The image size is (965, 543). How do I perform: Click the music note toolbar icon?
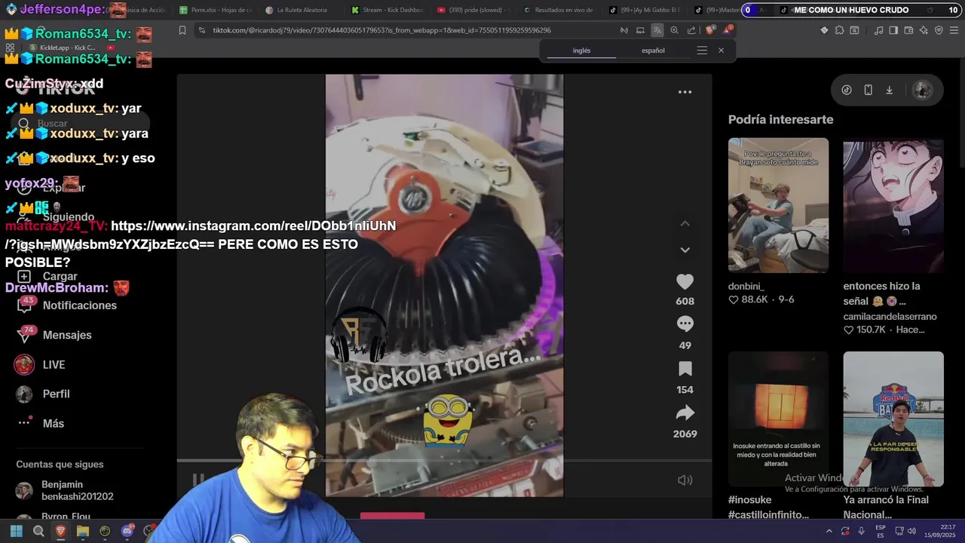(x=878, y=30)
